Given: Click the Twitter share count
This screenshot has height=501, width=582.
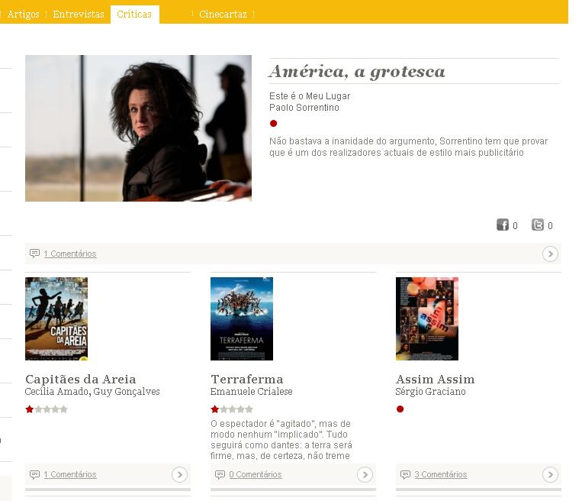Looking at the screenshot, I should (550, 225).
